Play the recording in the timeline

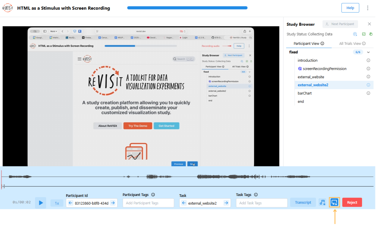coord(40,202)
